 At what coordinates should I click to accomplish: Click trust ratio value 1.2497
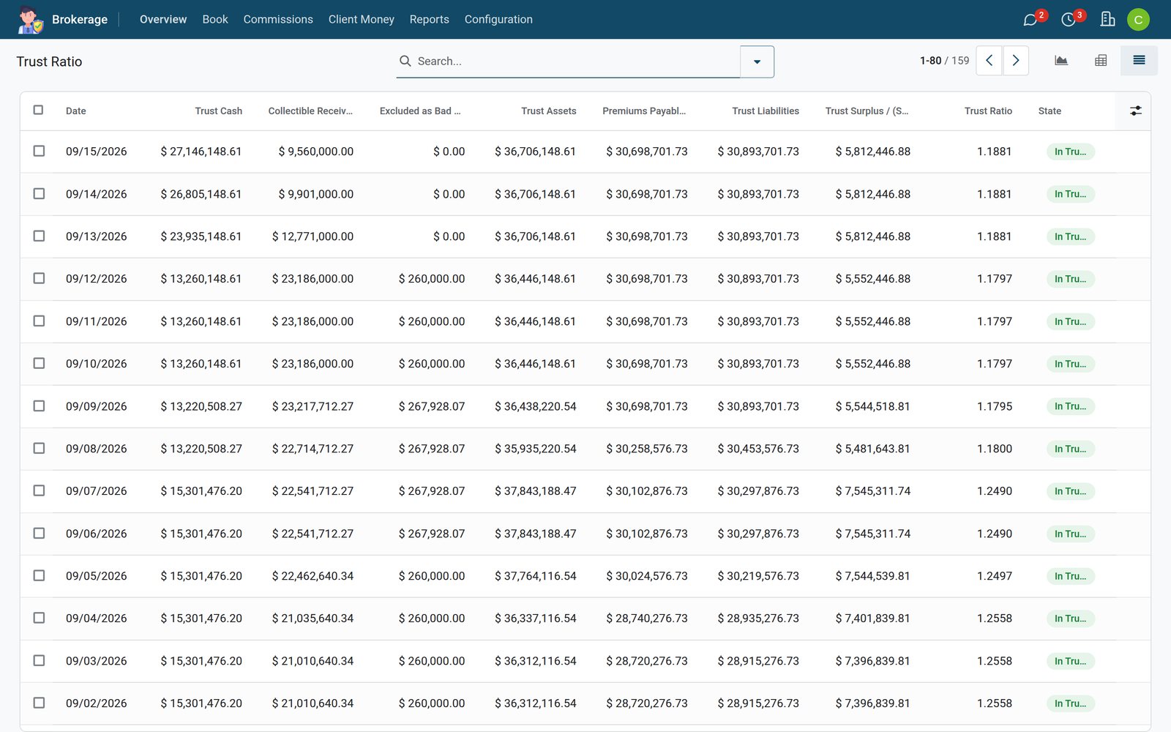(995, 576)
